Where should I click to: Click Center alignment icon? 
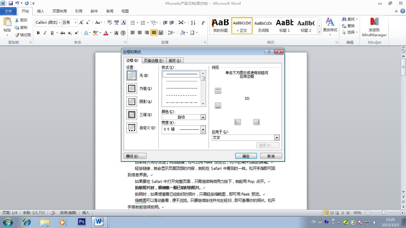(x=140, y=33)
